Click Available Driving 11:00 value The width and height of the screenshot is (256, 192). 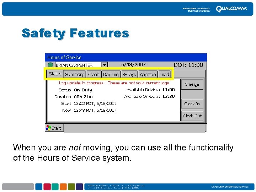pos(169,90)
